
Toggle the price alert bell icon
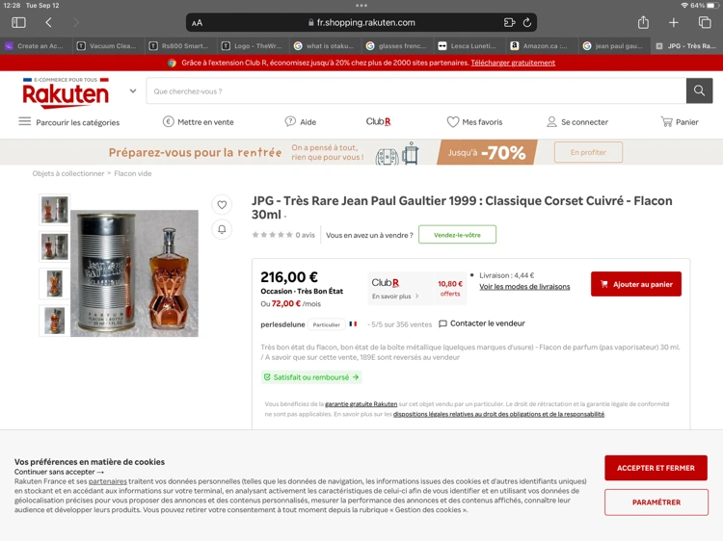coord(222,229)
